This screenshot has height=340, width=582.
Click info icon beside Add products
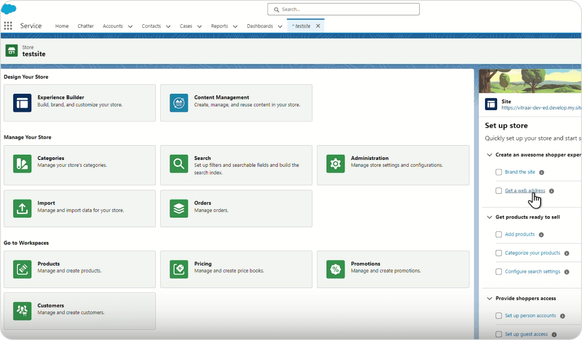[541, 235]
